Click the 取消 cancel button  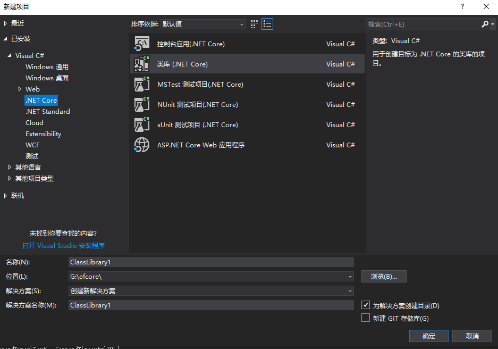(x=472, y=336)
